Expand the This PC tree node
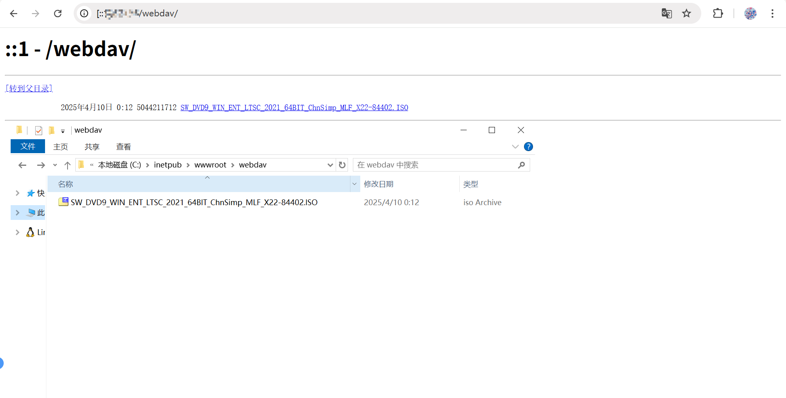Image resolution: width=786 pixels, height=398 pixels. [17, 213]
